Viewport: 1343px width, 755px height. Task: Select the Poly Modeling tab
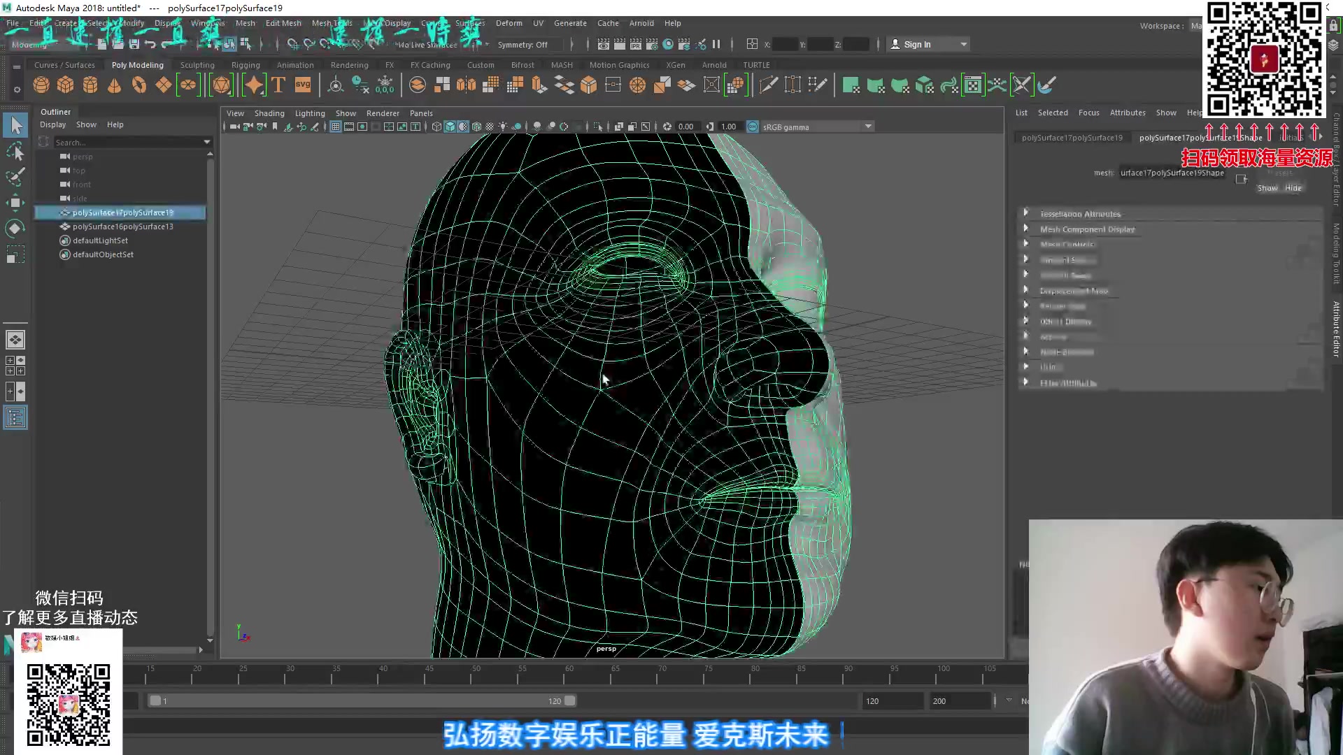point(136,64)
